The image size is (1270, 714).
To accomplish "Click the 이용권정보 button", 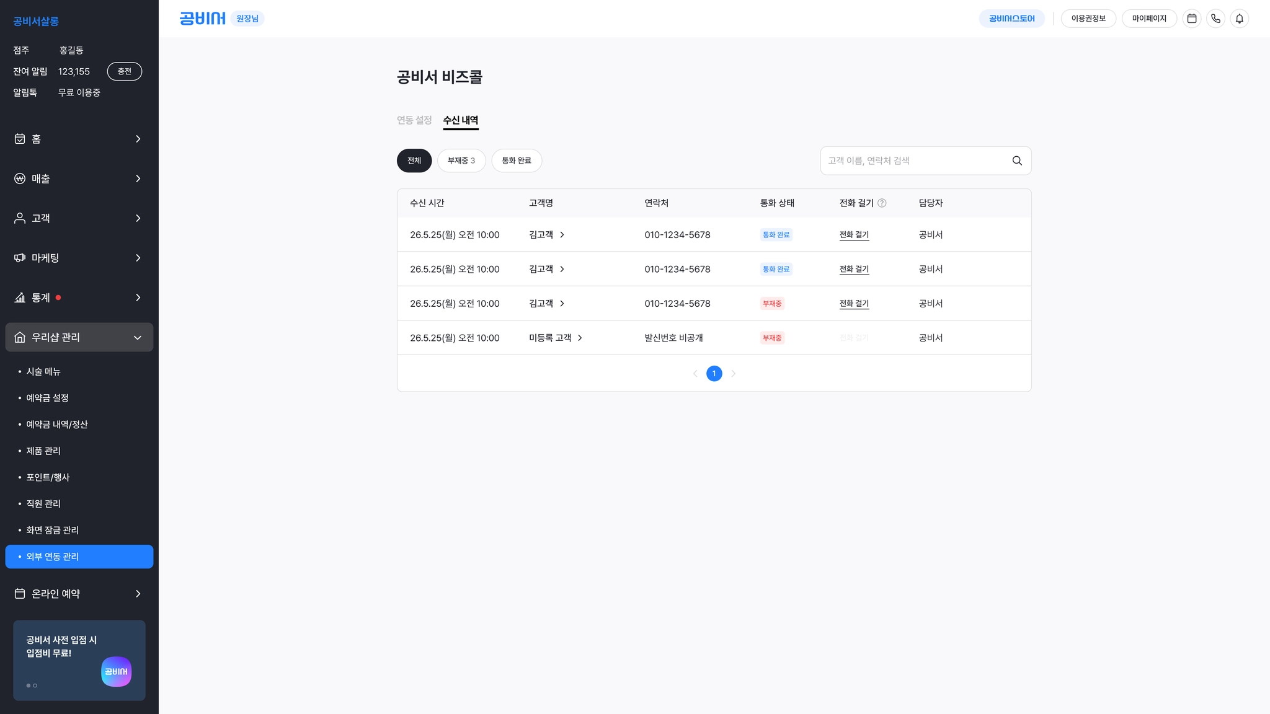I will 1088,19.
